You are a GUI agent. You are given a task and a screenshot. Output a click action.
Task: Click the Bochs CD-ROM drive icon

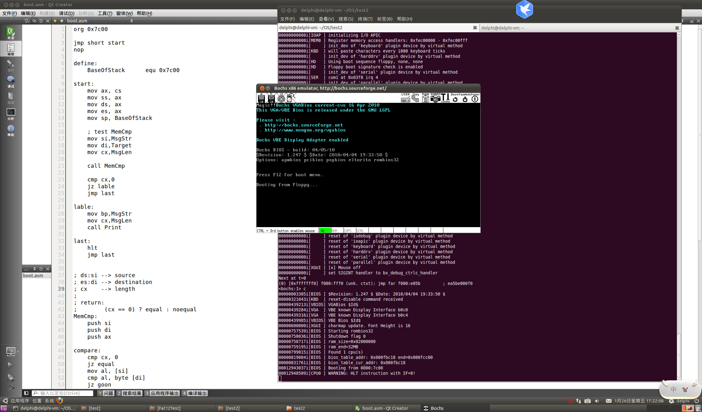click(281, 99)
